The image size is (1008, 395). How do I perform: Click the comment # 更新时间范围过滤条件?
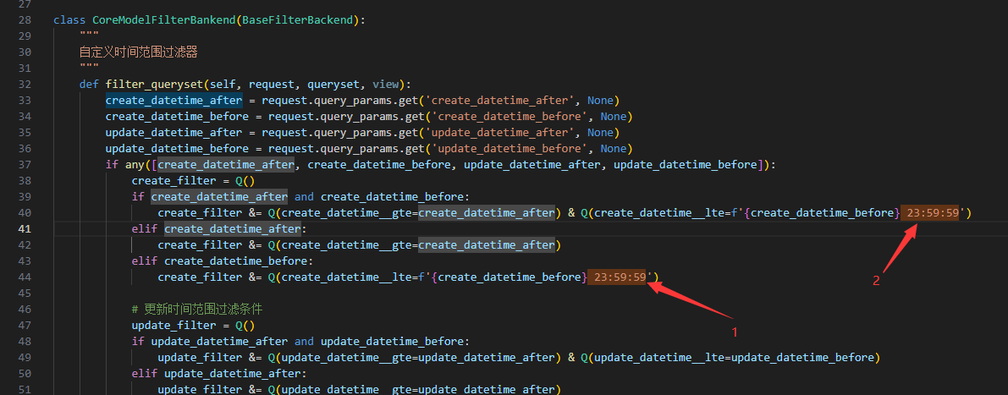(198, 309)
